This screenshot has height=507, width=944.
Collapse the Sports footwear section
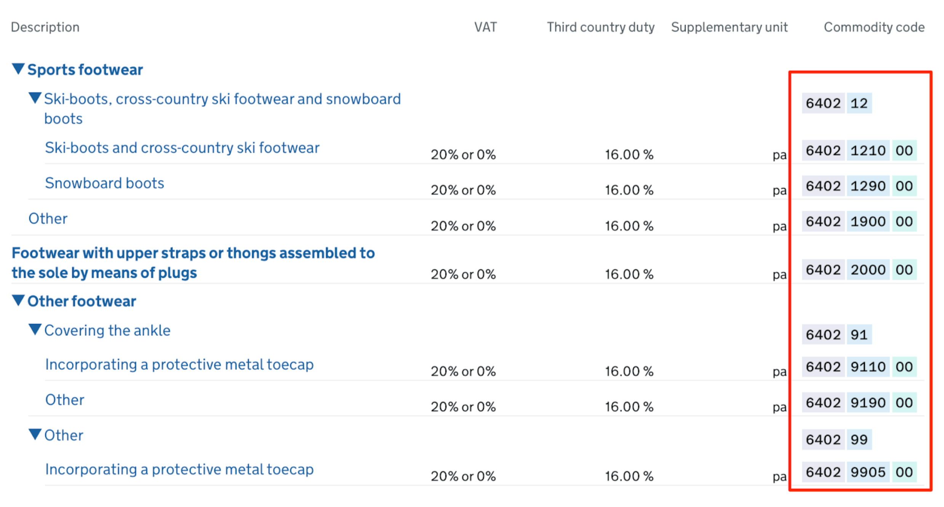click(x=18, y=69)
